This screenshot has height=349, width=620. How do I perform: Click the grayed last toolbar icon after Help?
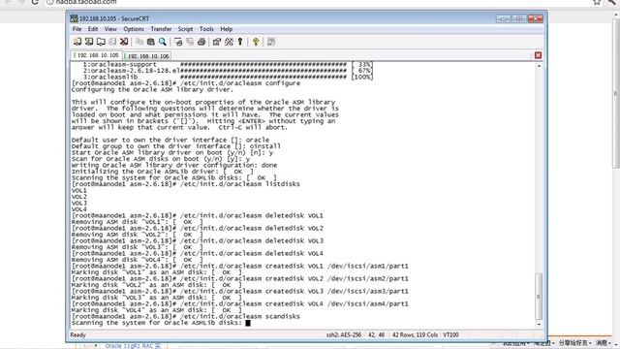point(271,42)
